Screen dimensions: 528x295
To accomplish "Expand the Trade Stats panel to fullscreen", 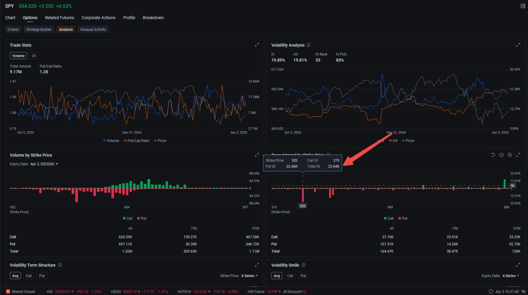I will click(x=257, y=45).
